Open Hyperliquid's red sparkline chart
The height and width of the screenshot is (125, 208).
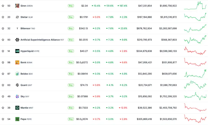coord(195,51)
